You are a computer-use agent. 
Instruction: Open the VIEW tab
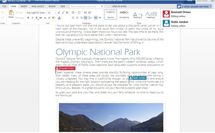[x=63, y=7]
